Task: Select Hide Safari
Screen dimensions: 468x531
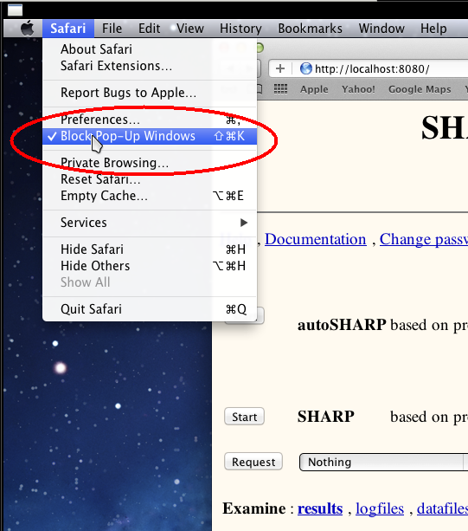Action: click(150, 249)
